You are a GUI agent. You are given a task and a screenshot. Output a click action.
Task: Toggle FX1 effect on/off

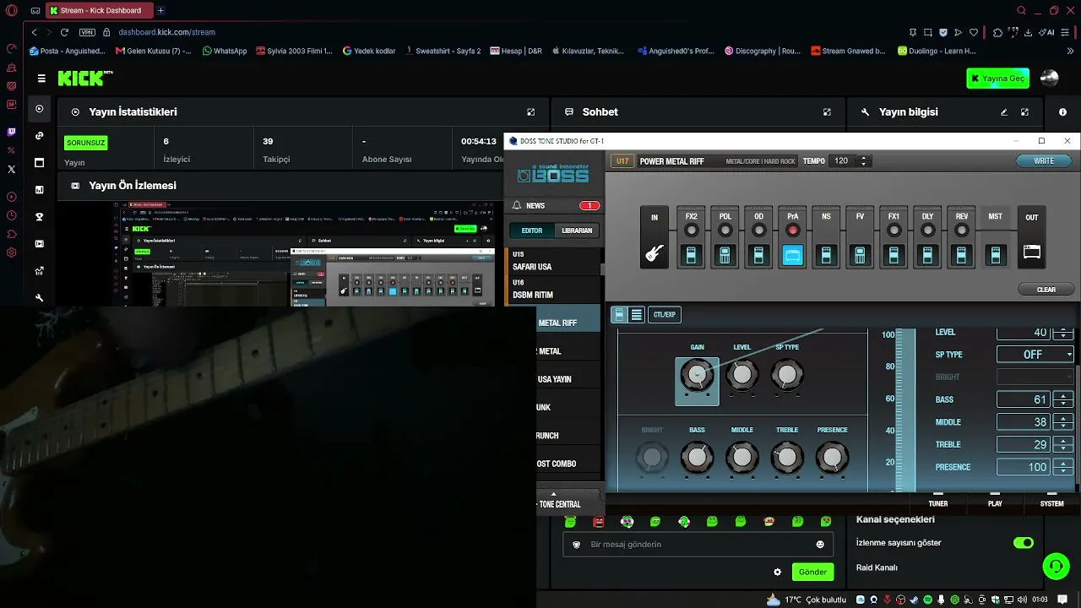(894, 231)
